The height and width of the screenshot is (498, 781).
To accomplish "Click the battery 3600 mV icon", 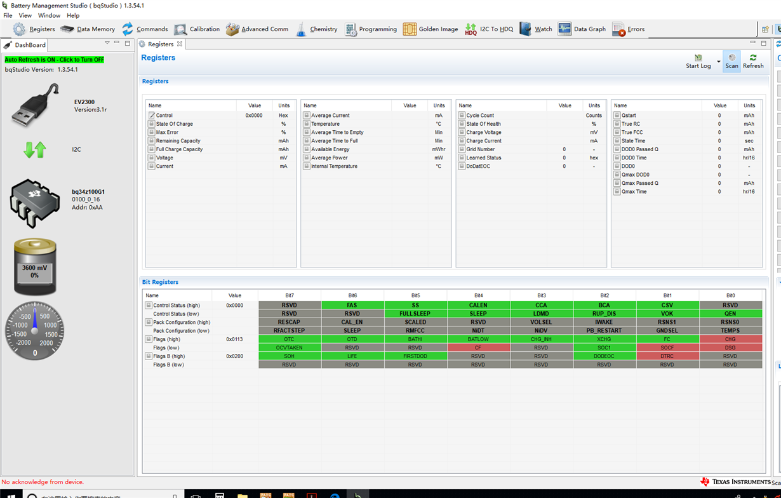I will coord(35,267).
